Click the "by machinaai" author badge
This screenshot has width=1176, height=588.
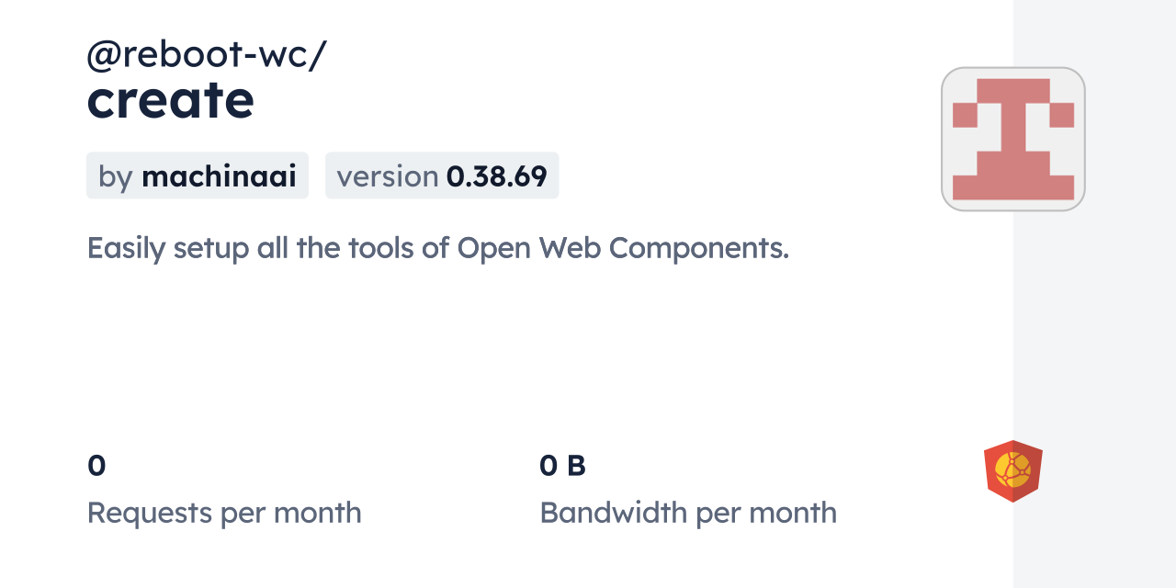coord(197,175)
